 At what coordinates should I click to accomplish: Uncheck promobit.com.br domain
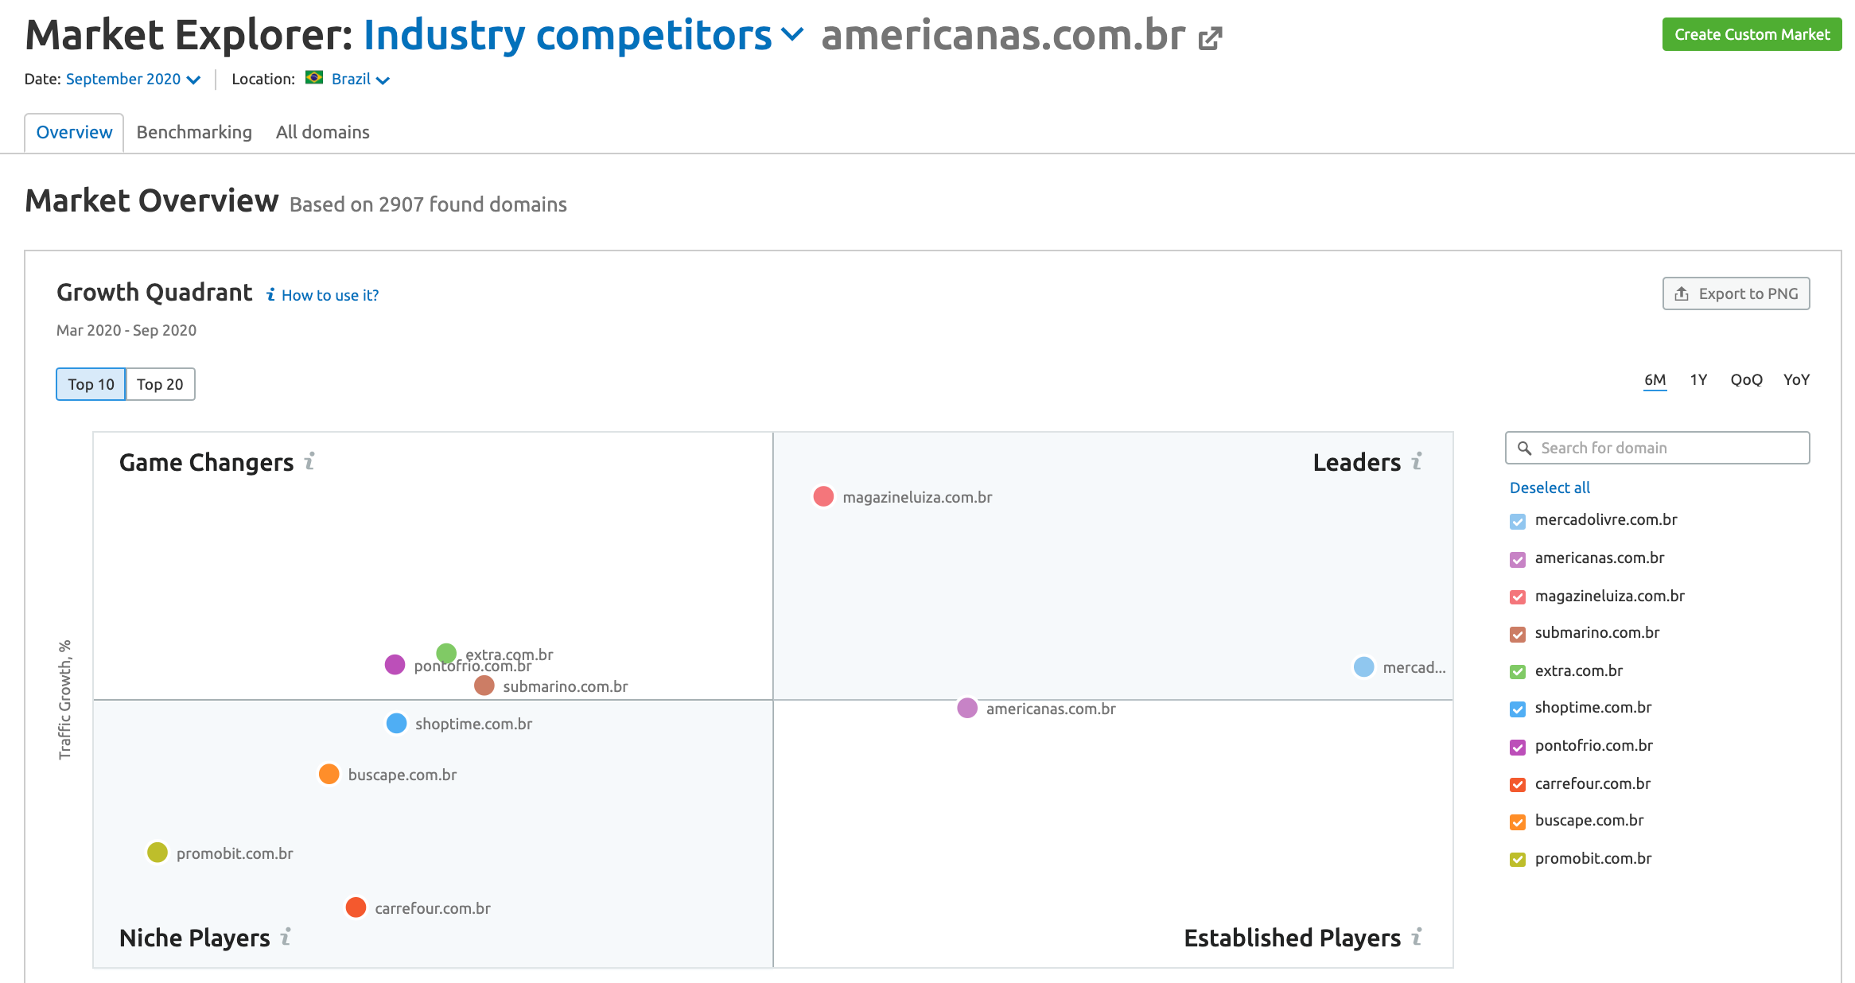(x=1516, y=859)
